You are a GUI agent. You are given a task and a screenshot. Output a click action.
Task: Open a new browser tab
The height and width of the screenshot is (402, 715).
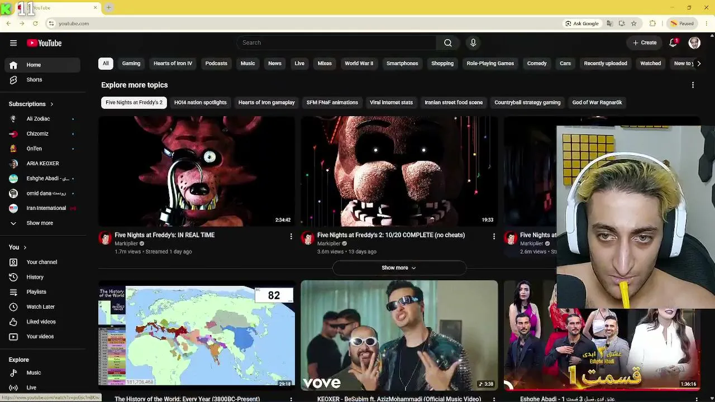tap(109, 8)
